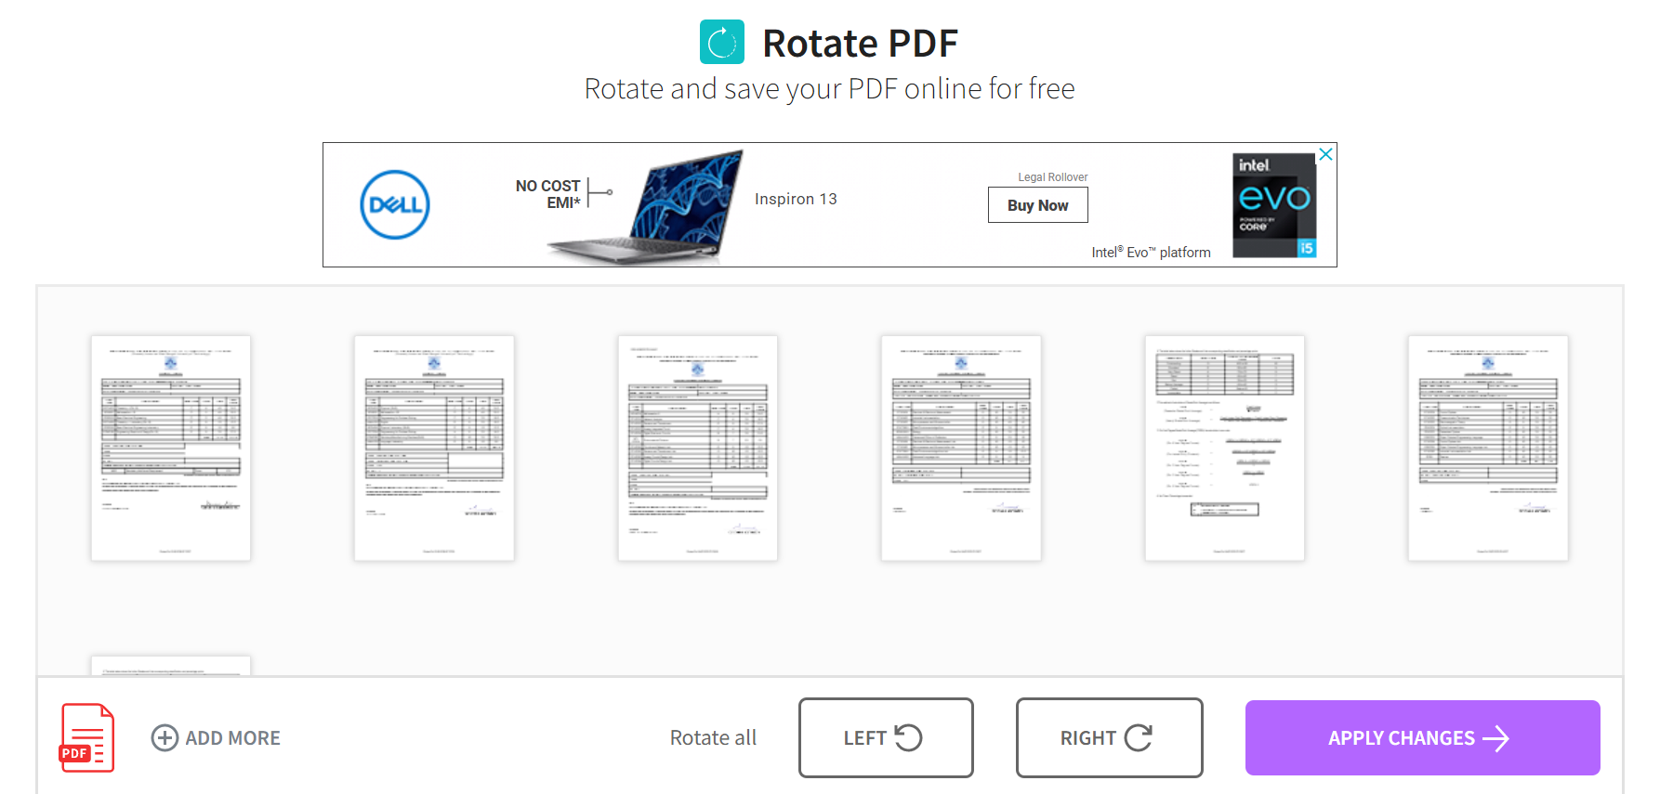
Task: Click Buy Now in the Dell ad
Action: click(x=1037, y=205)
